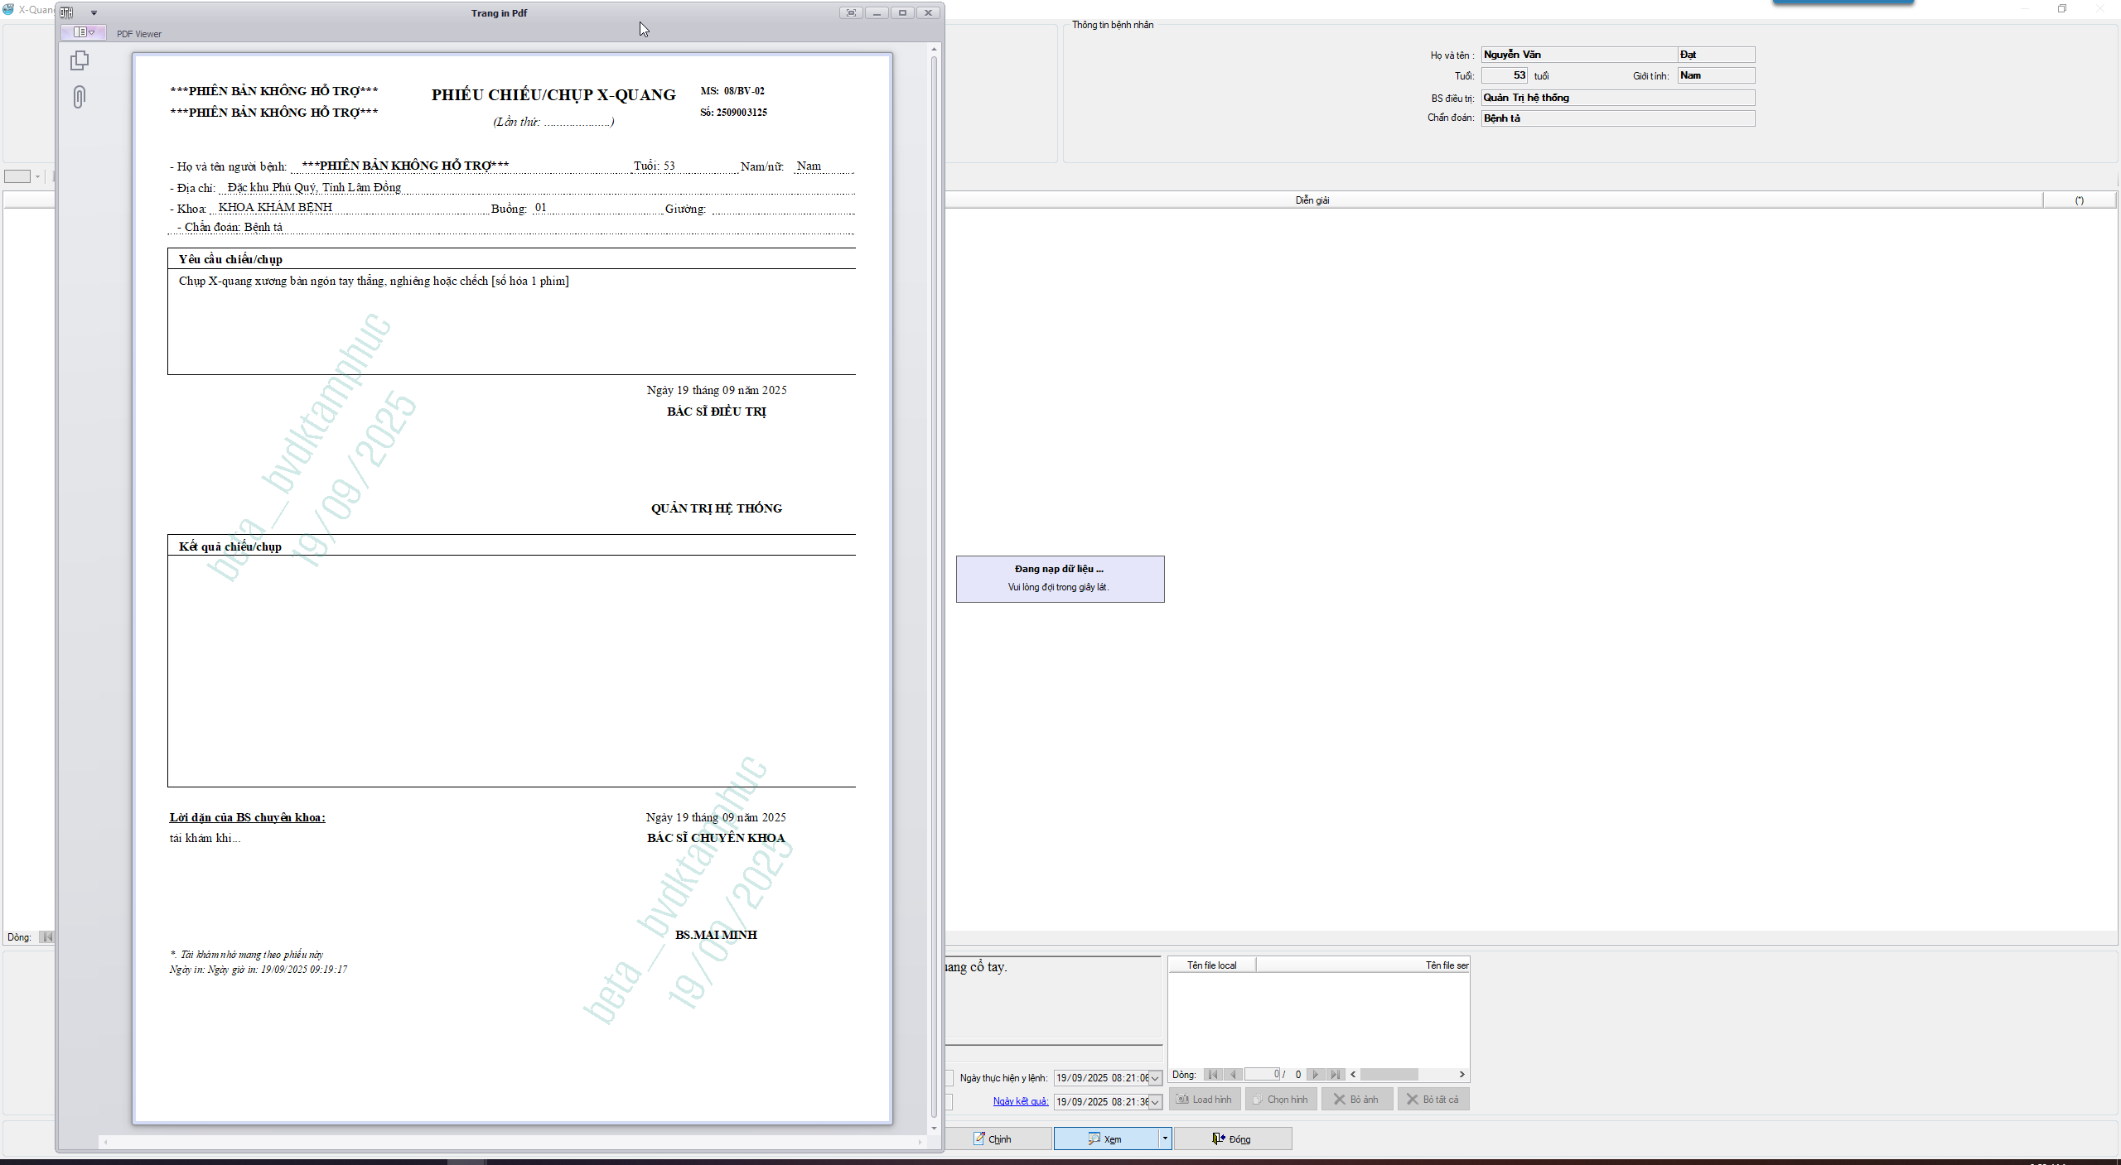The image size is (2121, 1165).
Task: Click the DTH application icon in title bar
Action: [66, 12]
